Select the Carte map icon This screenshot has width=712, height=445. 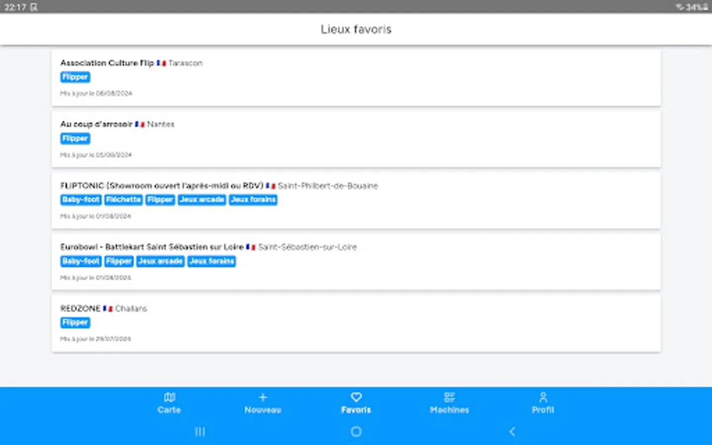[x=170, y=397]
